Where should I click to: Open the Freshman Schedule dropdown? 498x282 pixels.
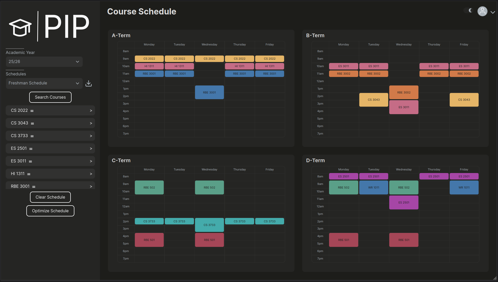click(44, 83)
